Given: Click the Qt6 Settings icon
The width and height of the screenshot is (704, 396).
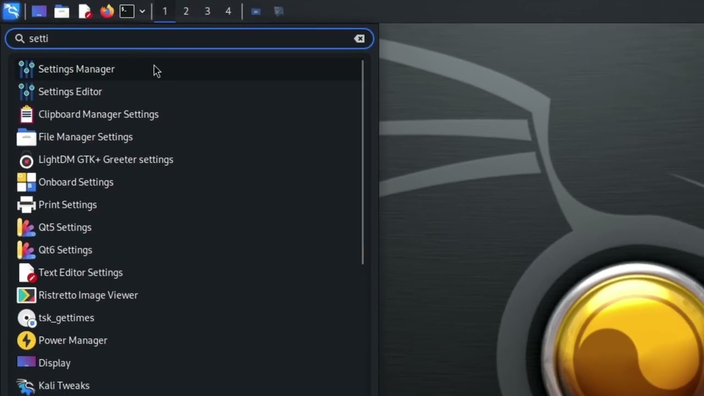Looking at the screenshot, I should pos(26,250).
